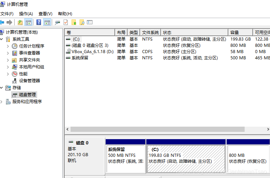Viewport: 270px width, 178px height.
Task: Sort by the 布局 column header
Action: (121, 32)
